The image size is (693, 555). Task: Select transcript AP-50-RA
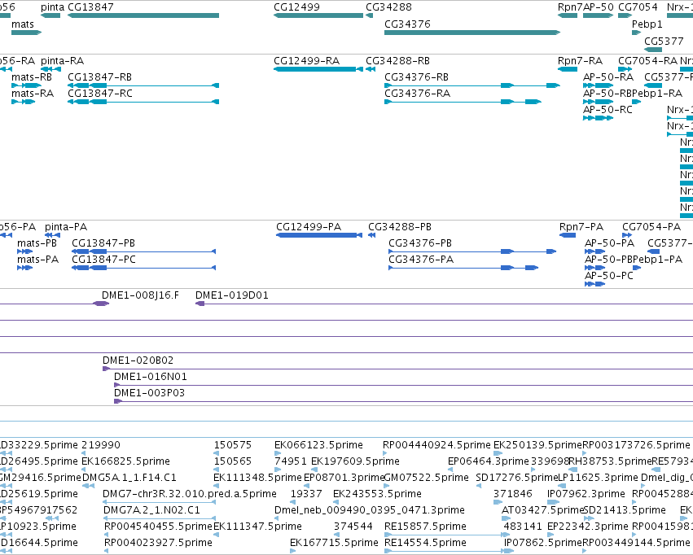pyautogui.click(x=598, y=85)
